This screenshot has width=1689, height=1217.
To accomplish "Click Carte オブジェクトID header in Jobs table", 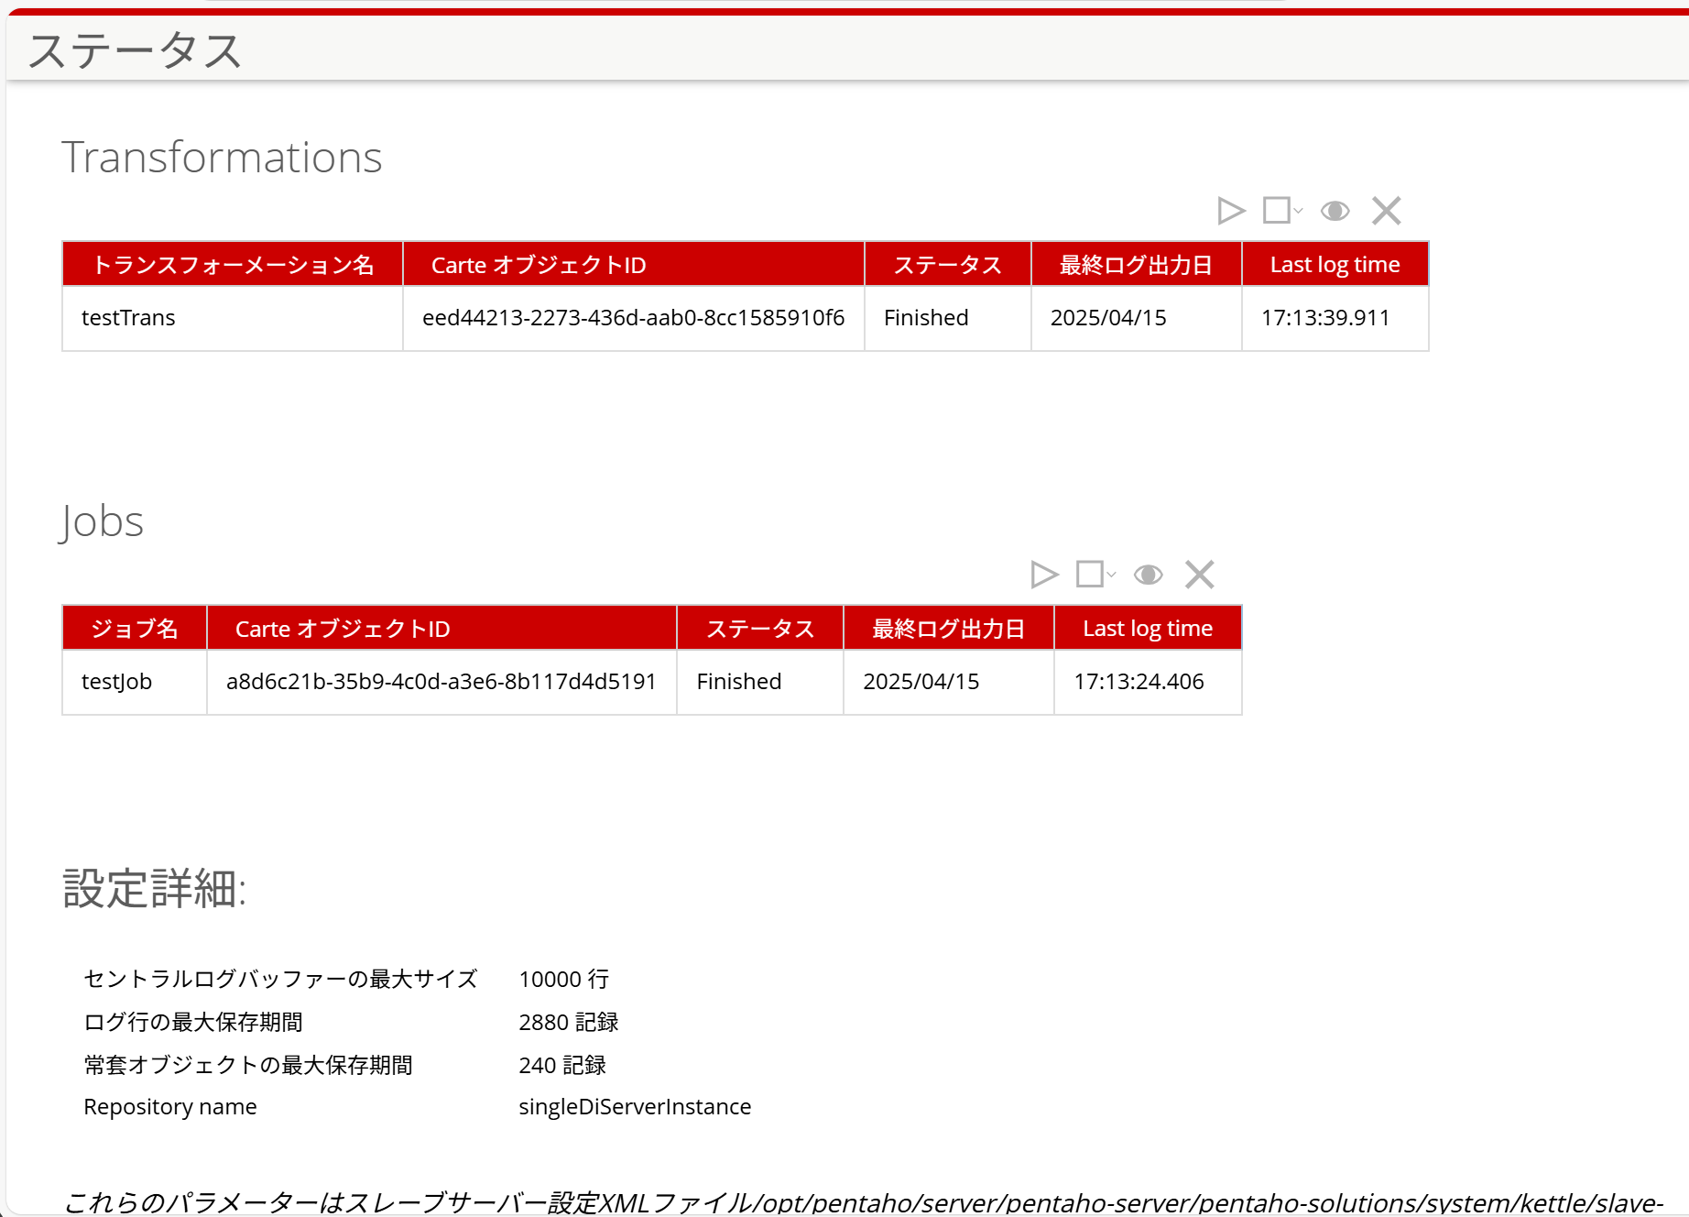I will pyautogui.click(x=442, y=629).
